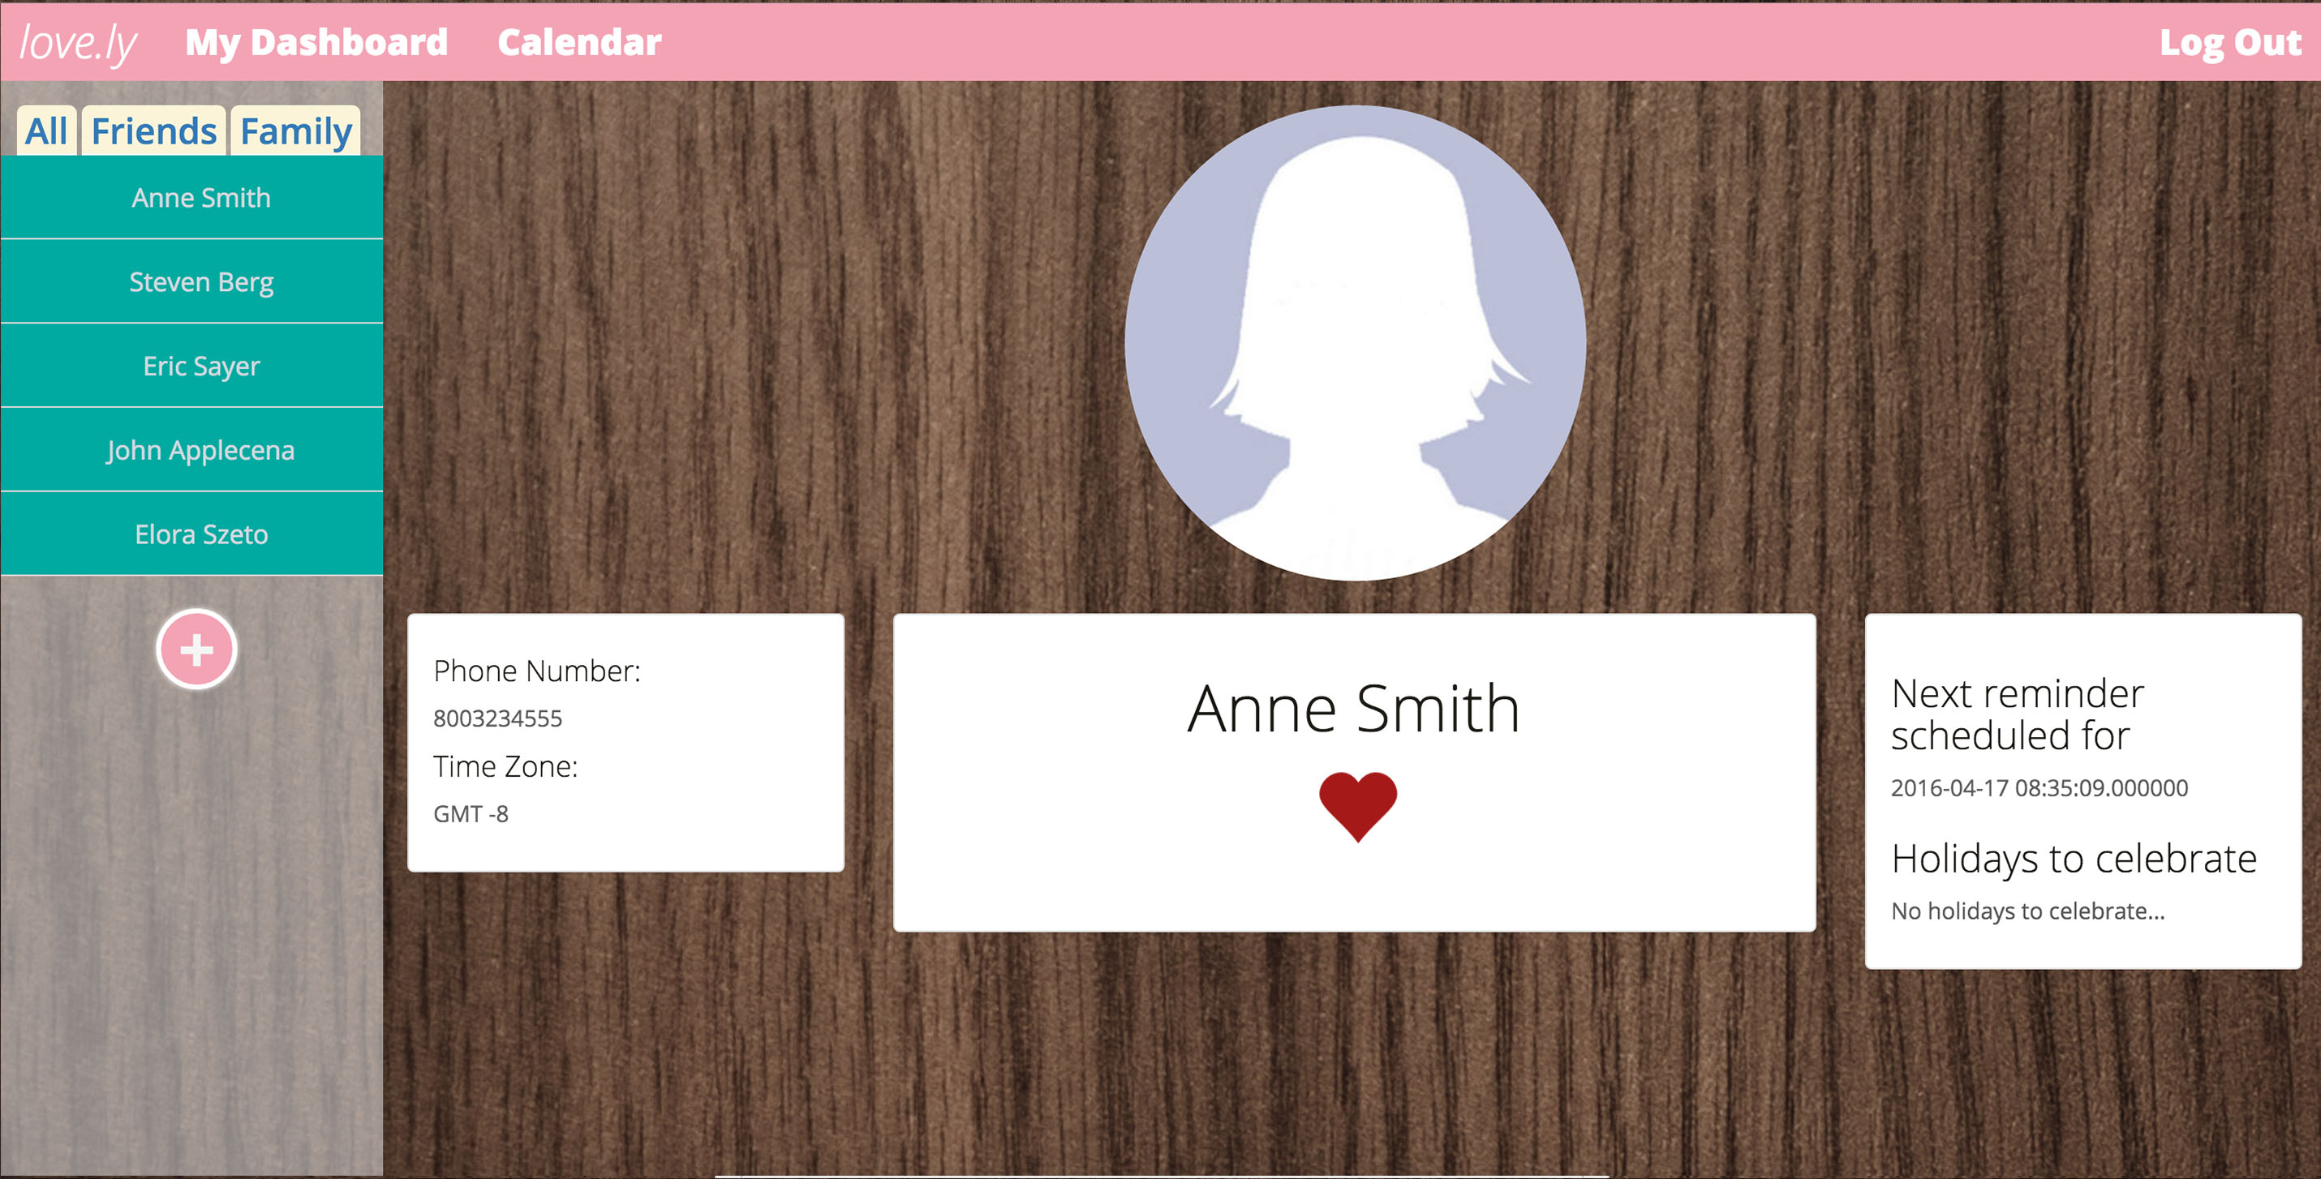
Task: Switch to the Friends tab
Action: coord(154,131)
